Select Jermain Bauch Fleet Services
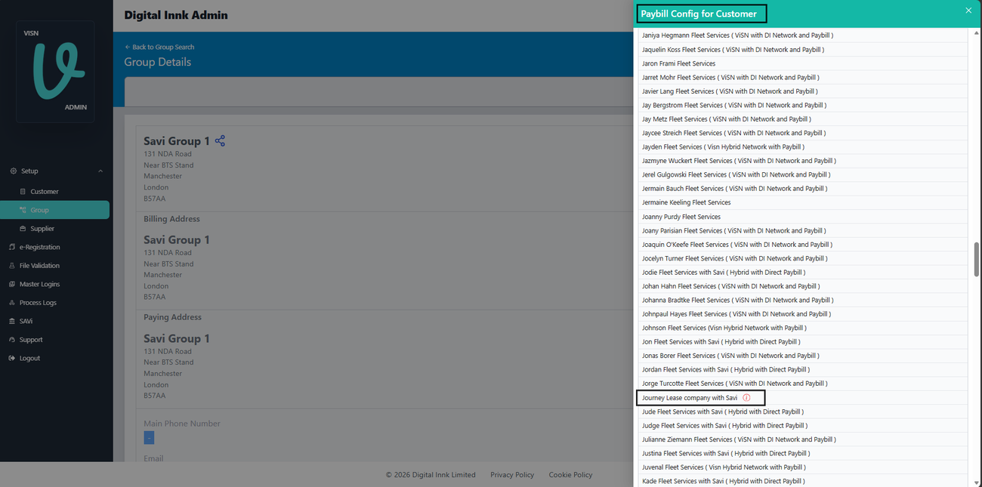Screen dimensions: 982x487 tap(804, 189)
